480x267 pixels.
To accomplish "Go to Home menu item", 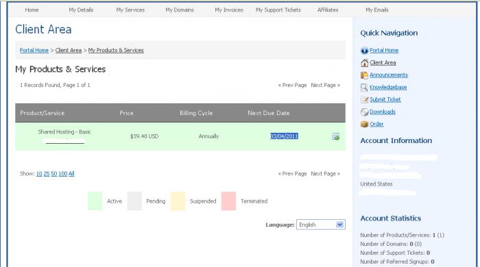I will point(32,10).
